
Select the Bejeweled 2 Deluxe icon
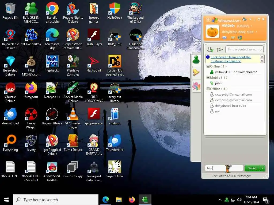click(10, 40)
